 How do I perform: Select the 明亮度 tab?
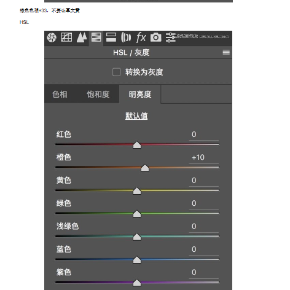[140, 95]
